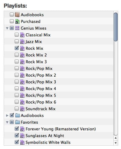Collapse the Favorites folder disclosure triangle
121x149 pixels.
coord(7,122)
